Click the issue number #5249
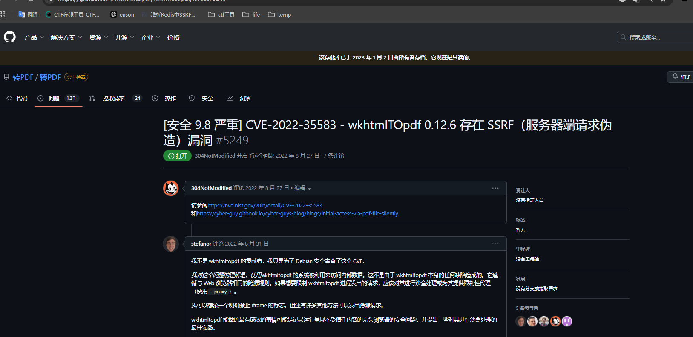Image resolution: width=693 pixels, height=337 pixels. [x=232, y=140]
